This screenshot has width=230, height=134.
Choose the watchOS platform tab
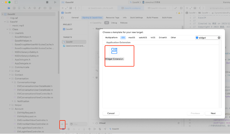[143, 38]
